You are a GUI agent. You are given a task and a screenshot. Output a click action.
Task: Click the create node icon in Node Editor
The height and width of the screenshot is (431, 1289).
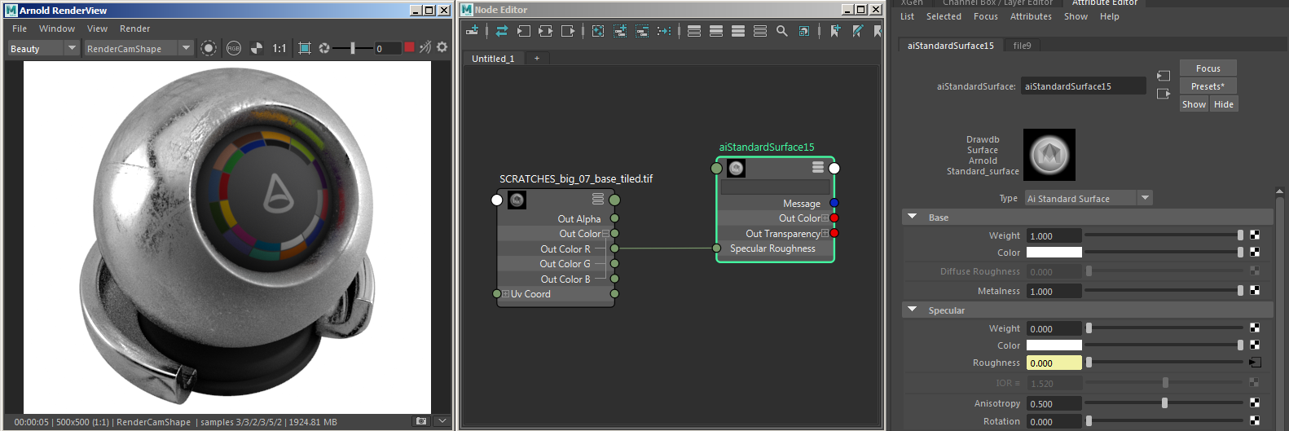pos(472,31)
